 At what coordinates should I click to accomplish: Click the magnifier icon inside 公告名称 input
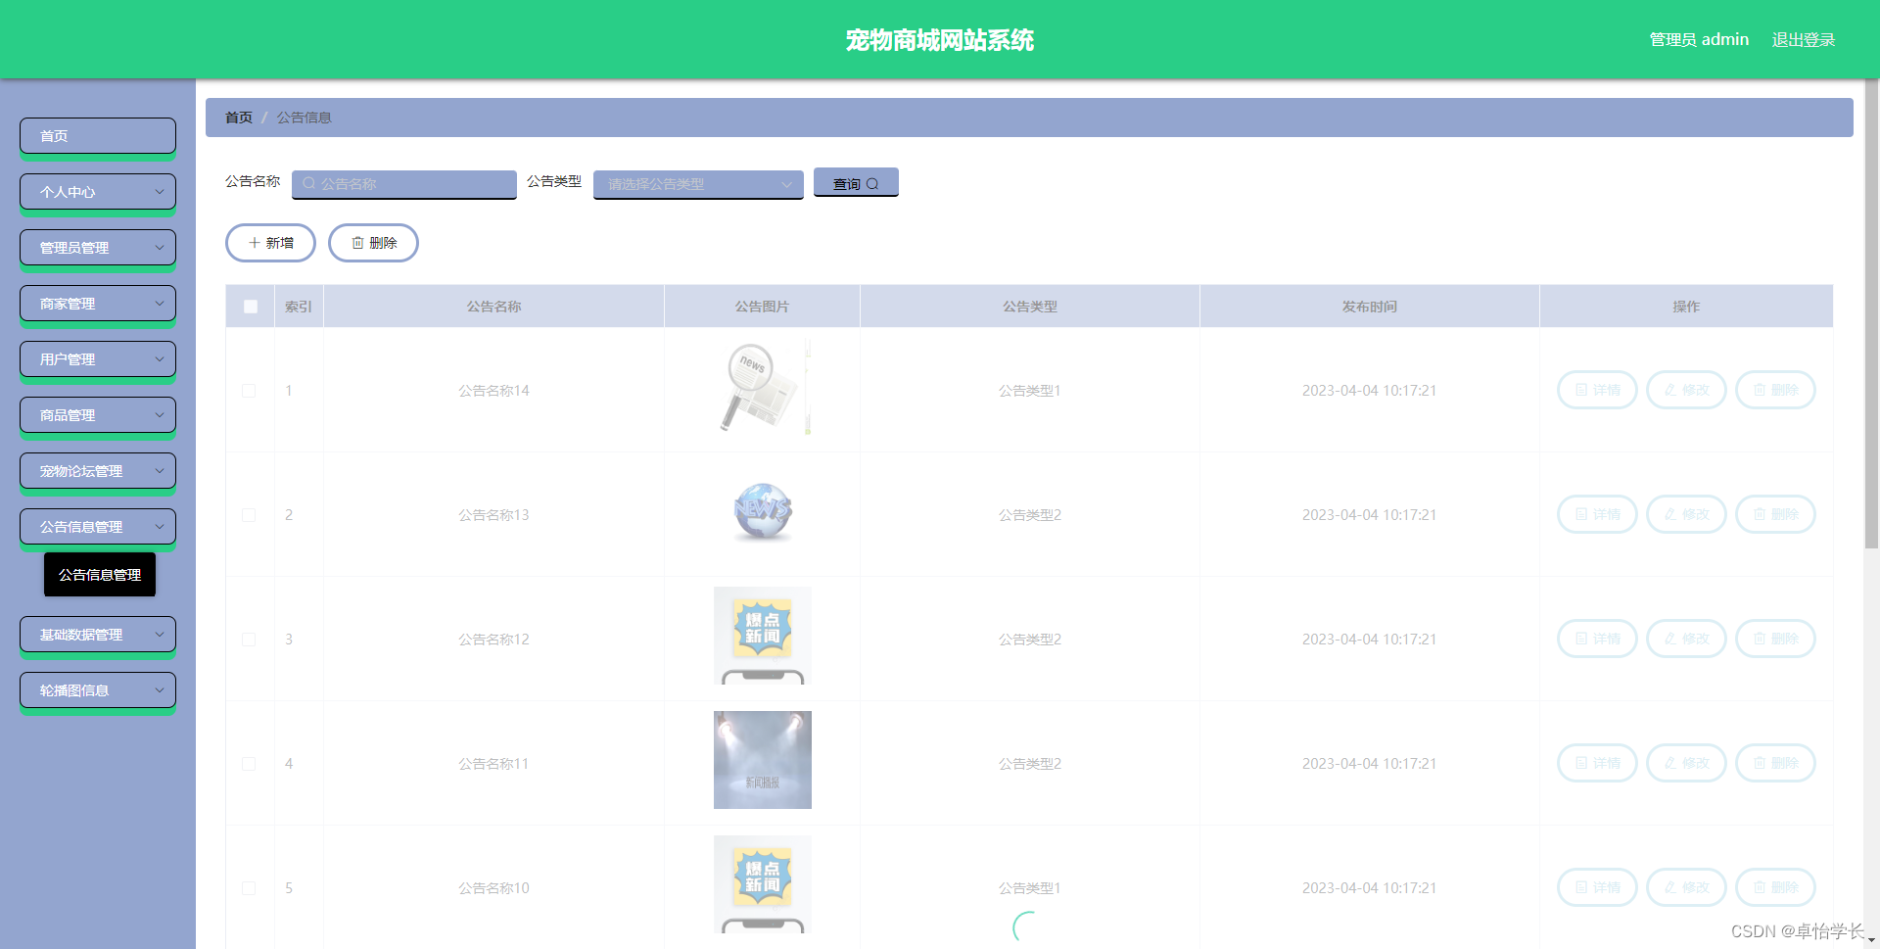[x=309, y=184]
